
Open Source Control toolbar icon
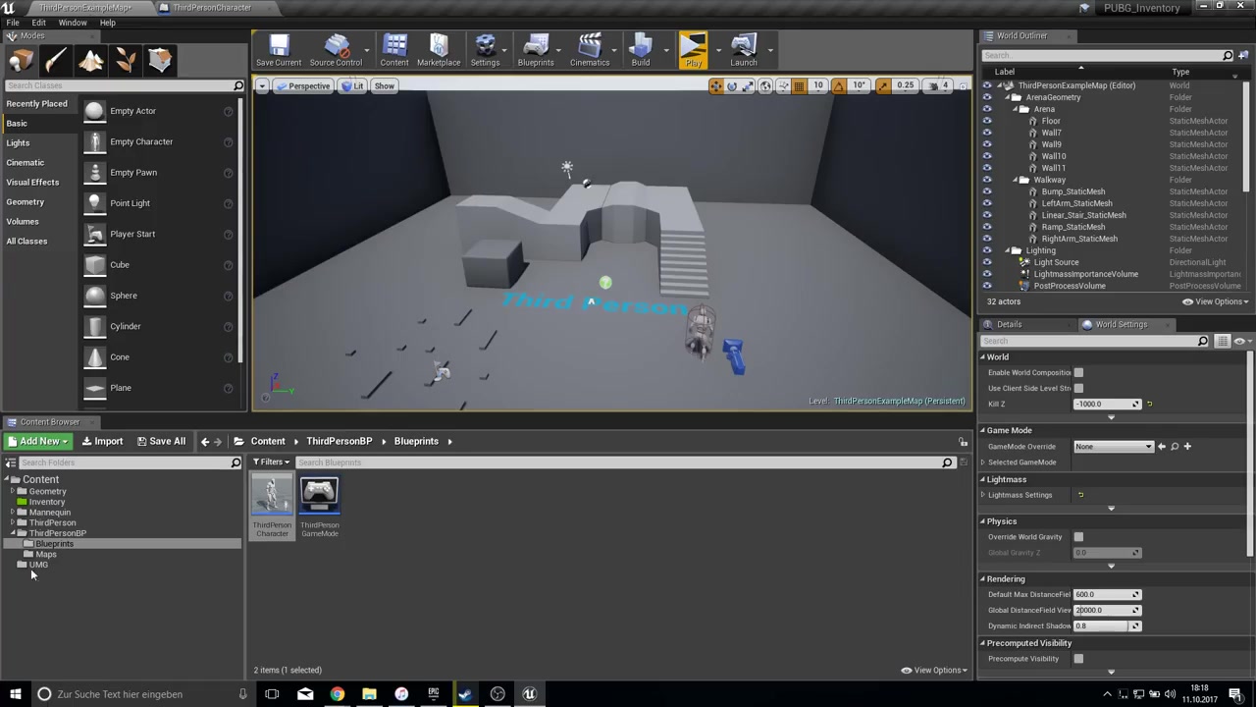336,49
